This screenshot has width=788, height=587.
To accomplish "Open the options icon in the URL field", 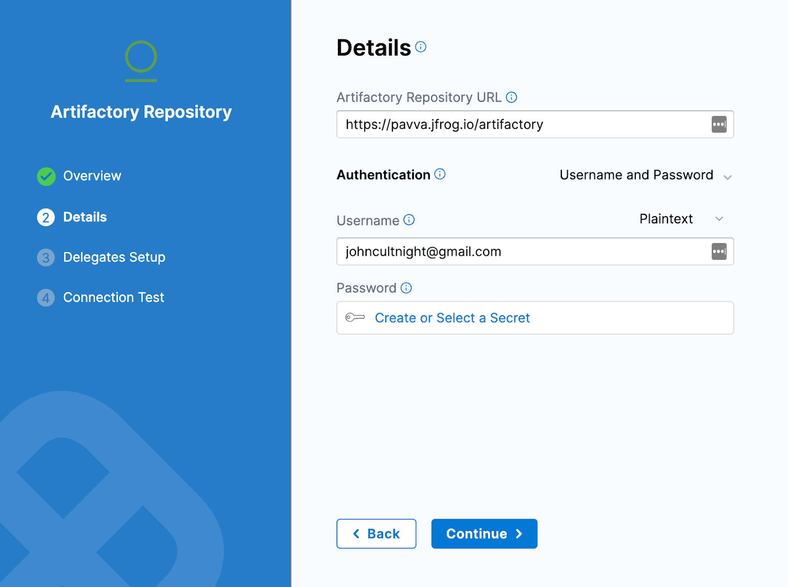I will (x=719, y=124).
